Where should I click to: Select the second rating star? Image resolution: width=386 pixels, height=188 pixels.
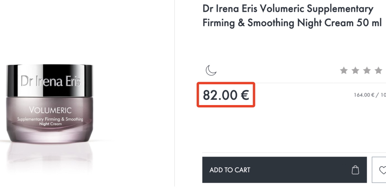(355, 71)
